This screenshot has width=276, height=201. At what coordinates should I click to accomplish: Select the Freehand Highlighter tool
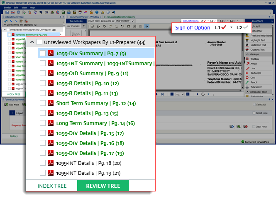click(260, 35)
